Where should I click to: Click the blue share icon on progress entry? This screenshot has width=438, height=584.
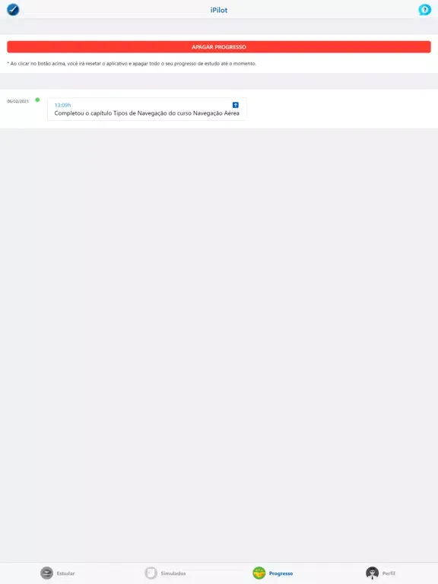(x=236, y=105)
